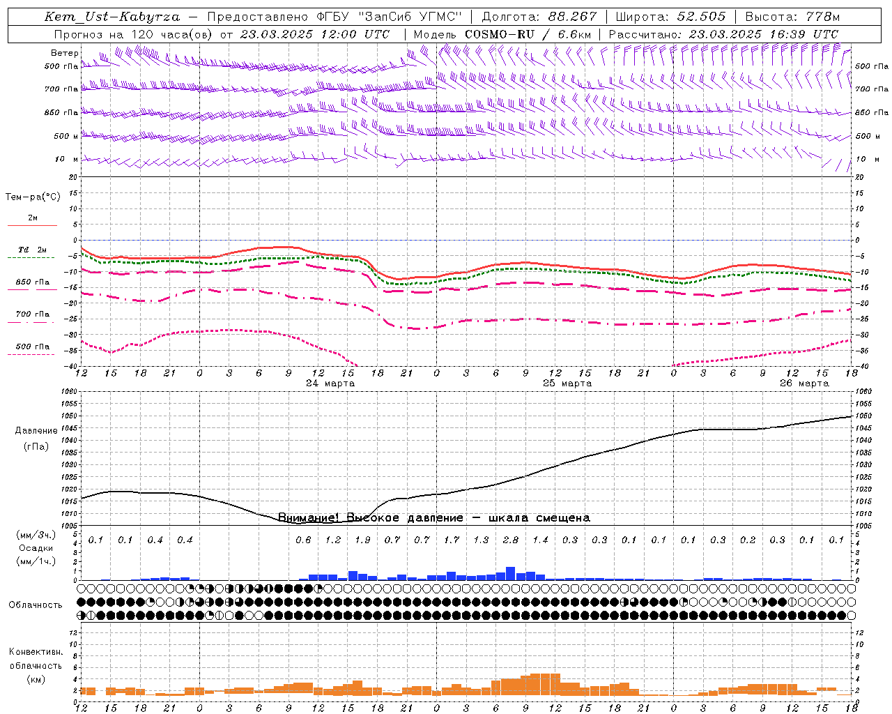Click the 'Td 2м' dew point legend entry

[x=33, y=250]
